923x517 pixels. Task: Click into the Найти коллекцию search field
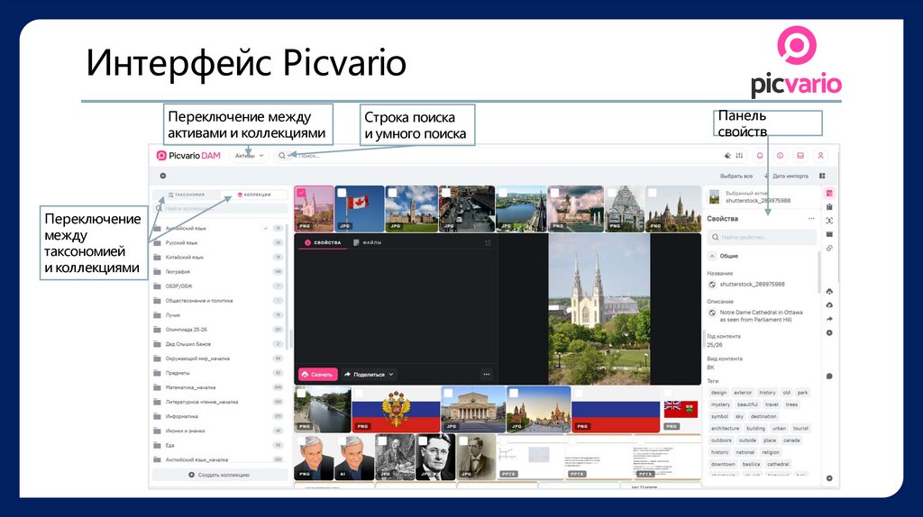pos(220,208)
